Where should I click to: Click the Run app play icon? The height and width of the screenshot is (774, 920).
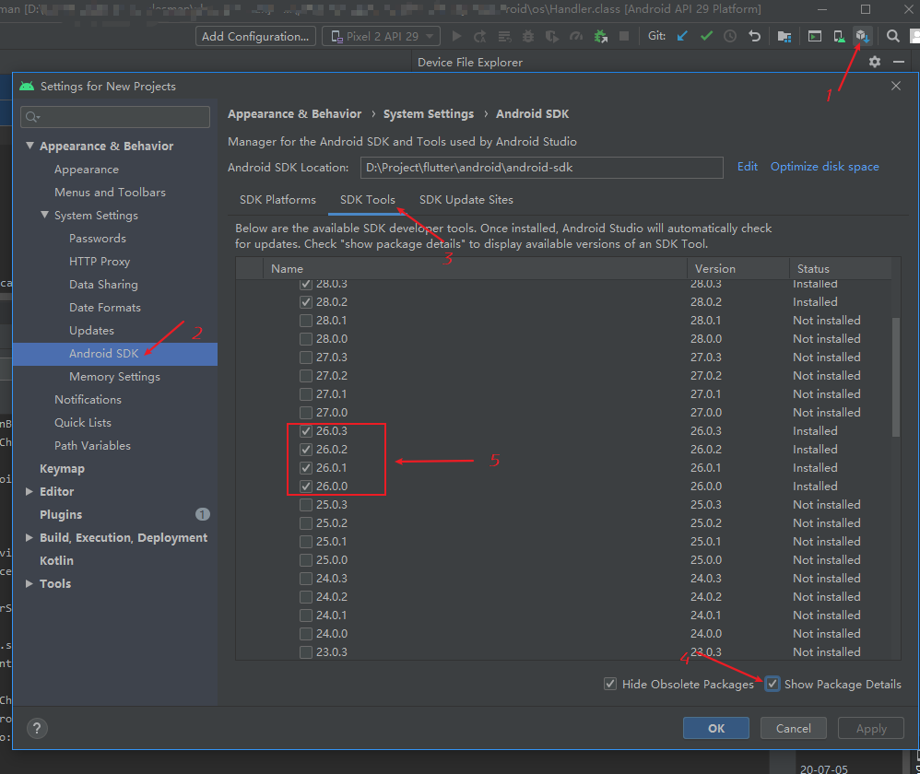456,36
